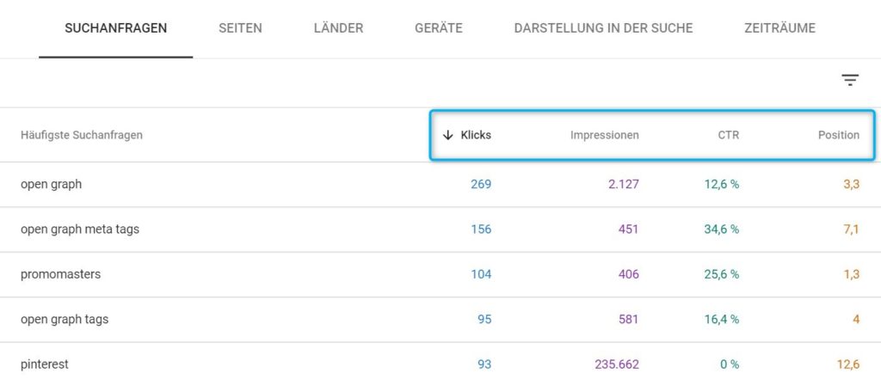Select the Länder tab

tap(338, 28)
